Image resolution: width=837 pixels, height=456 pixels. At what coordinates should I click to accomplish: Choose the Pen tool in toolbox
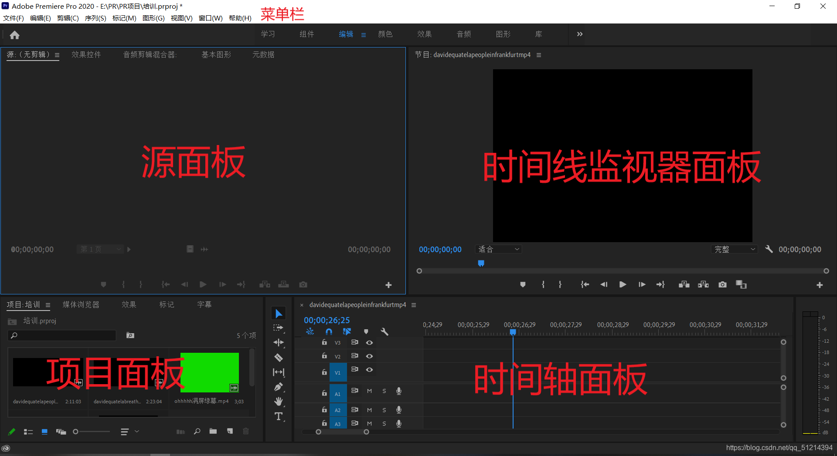point(279,387)
